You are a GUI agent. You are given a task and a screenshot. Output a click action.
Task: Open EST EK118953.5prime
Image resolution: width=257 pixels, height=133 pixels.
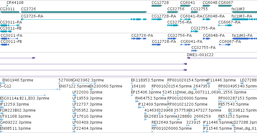pyautogui.click(x=147, y=80)
